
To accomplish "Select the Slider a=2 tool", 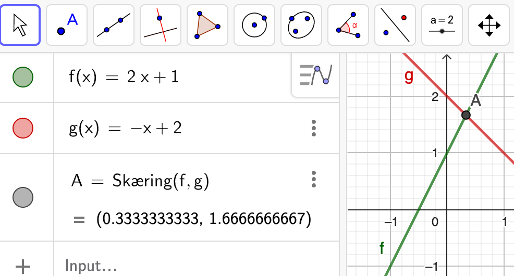I will (442, 25).
